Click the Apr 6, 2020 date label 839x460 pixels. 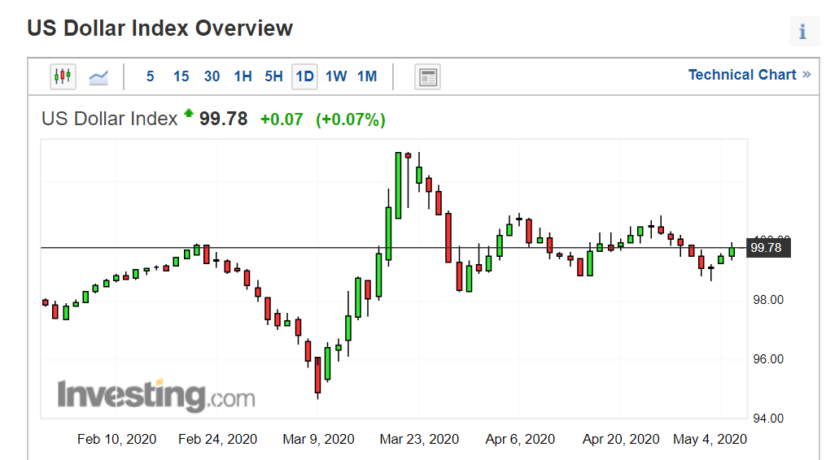tap(520, 439)
